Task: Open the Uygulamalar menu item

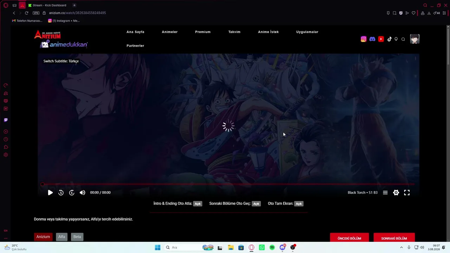Action: click(307, 32)
